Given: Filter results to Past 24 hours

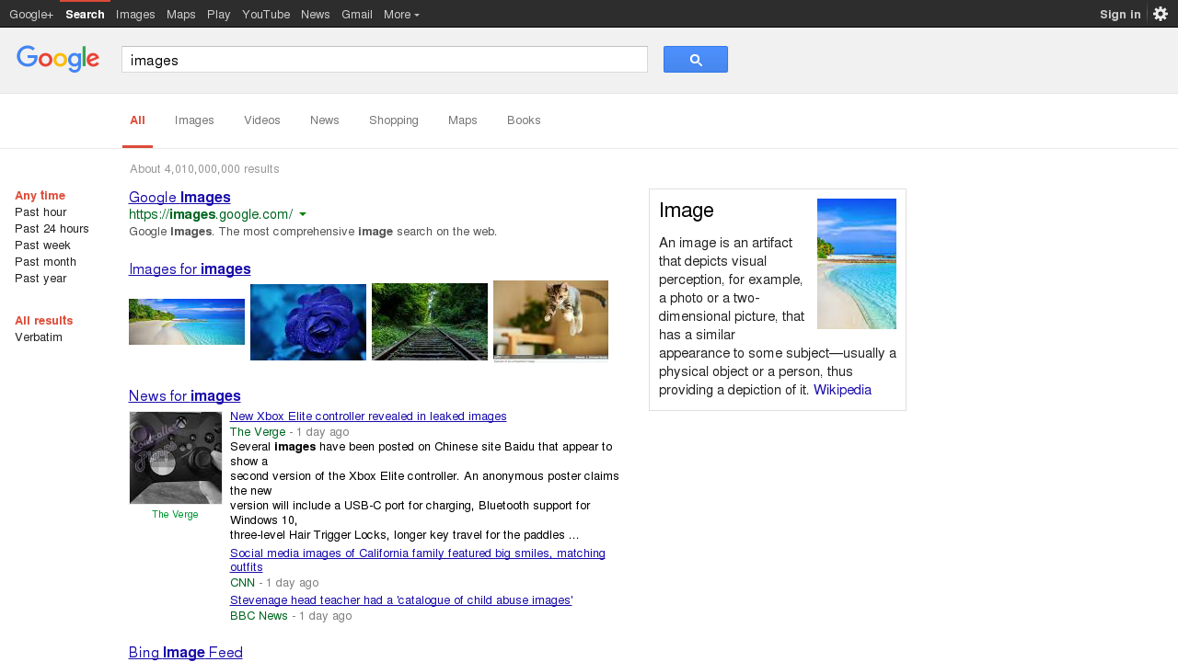Looking at the screenshot, I should 52,228.
